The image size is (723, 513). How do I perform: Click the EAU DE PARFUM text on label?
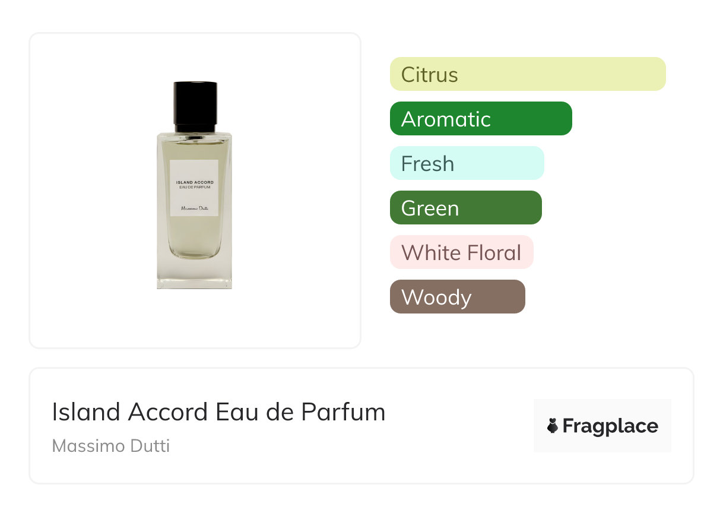(x=195, y=188)
